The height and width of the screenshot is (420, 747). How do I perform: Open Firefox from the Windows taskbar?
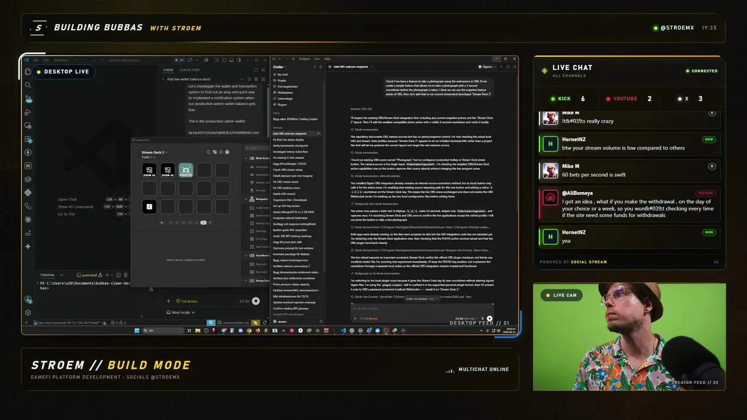point(257,331)
